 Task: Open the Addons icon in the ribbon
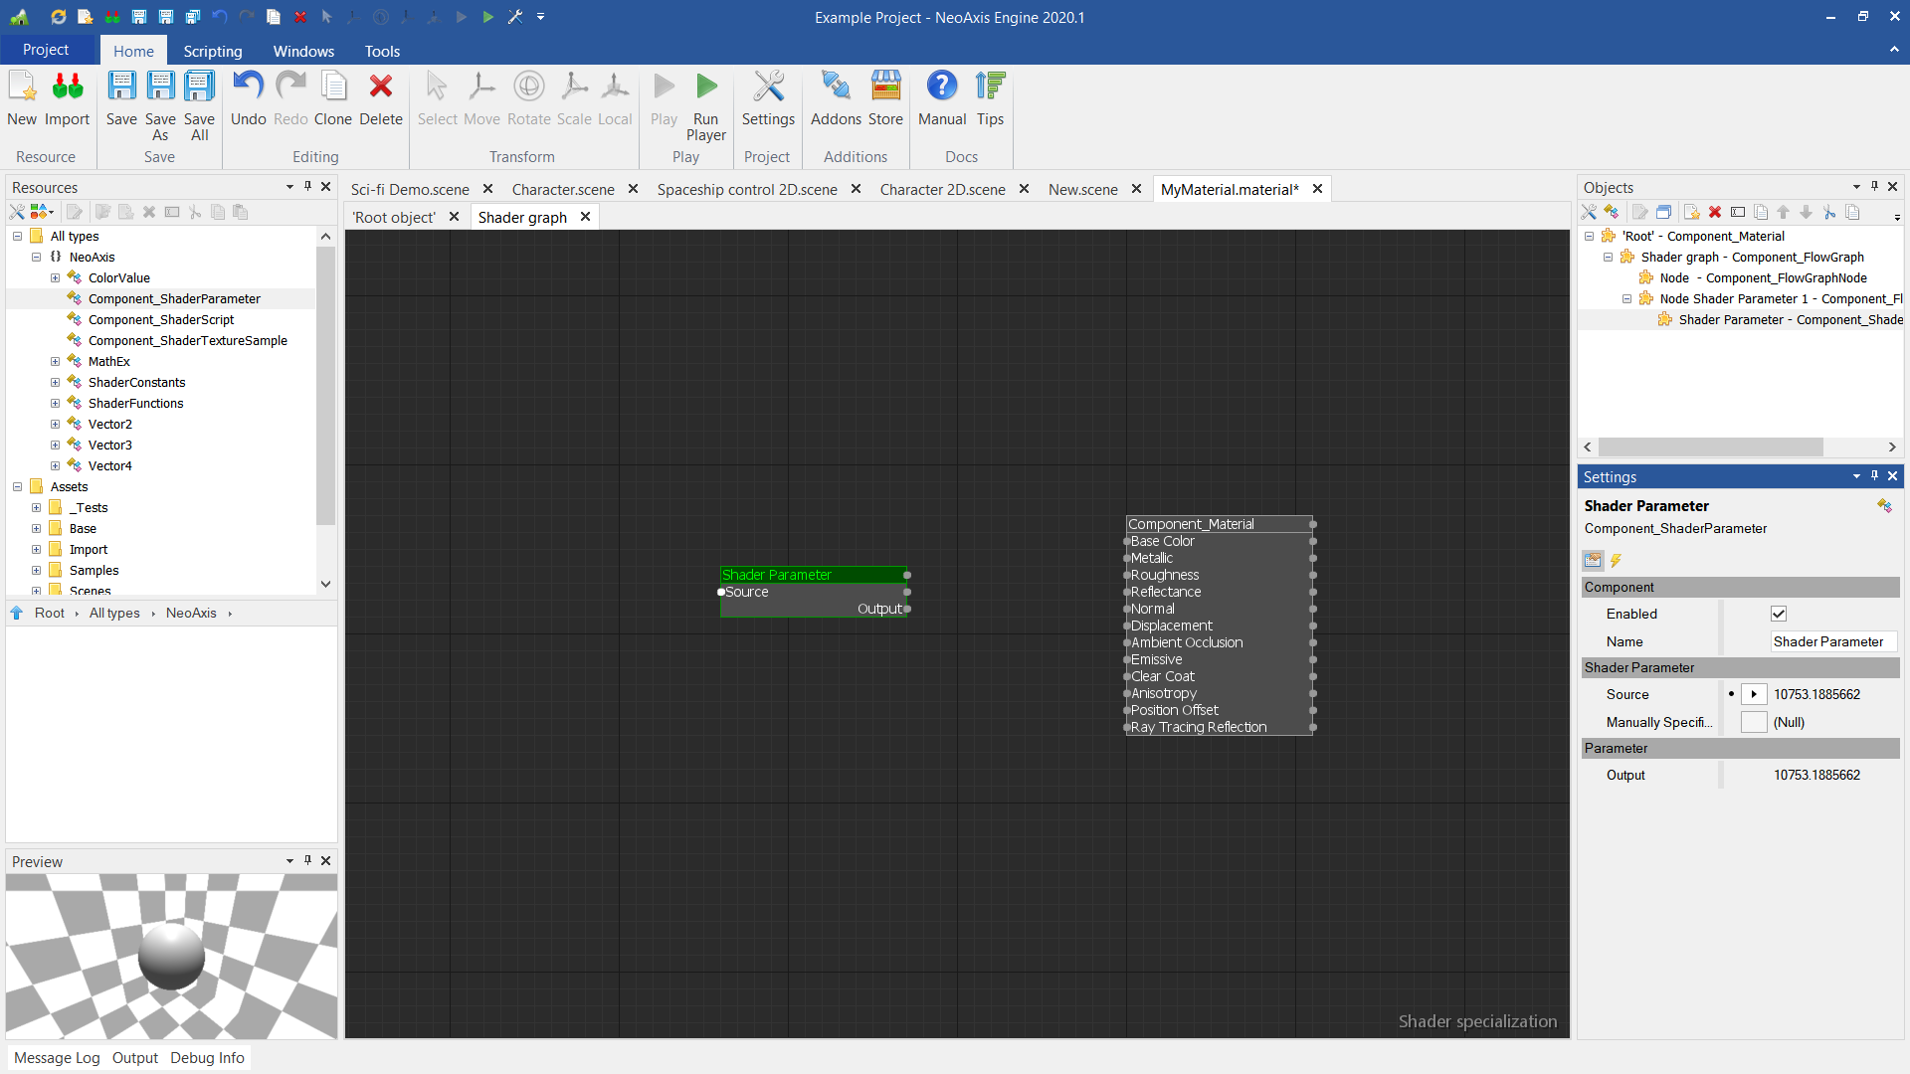835,88
